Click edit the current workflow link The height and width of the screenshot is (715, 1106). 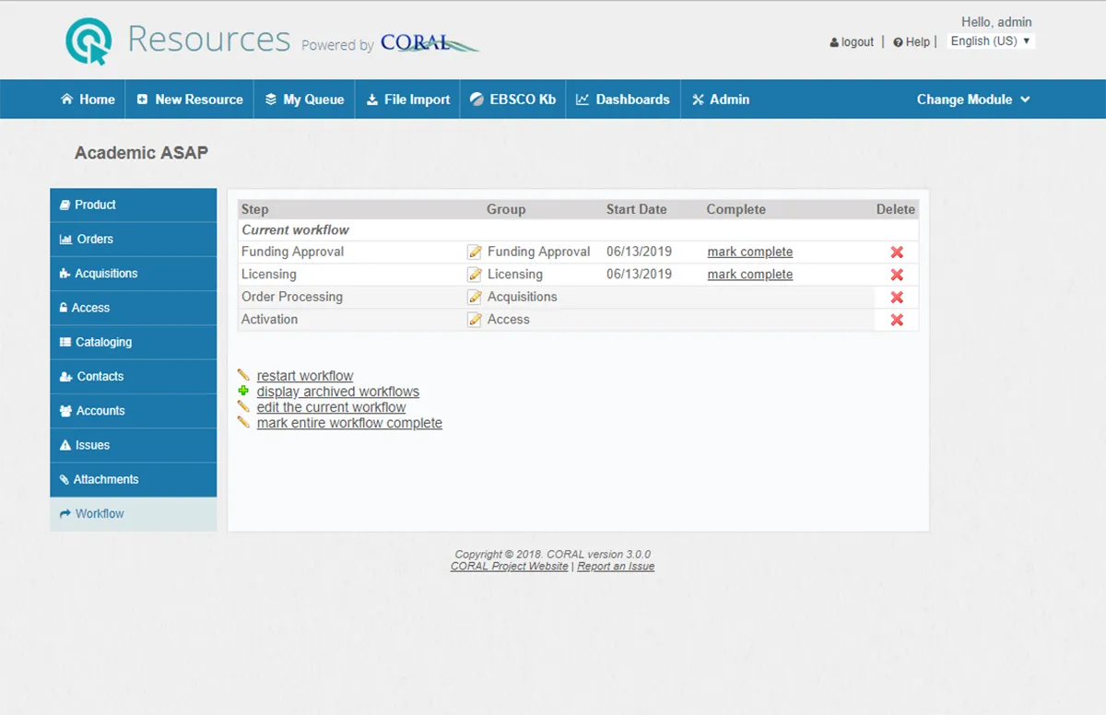(x=332, y=407)
